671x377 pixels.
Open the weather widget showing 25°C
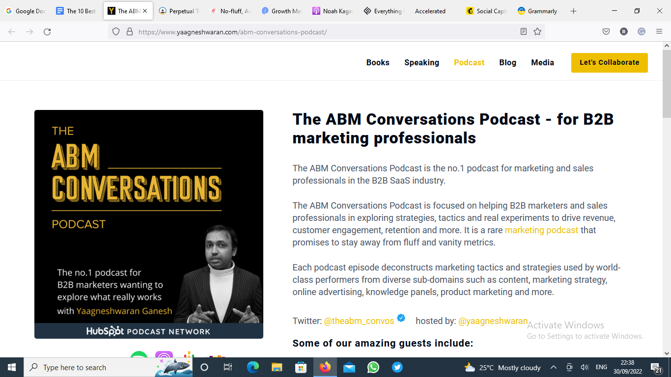[503, 367]
